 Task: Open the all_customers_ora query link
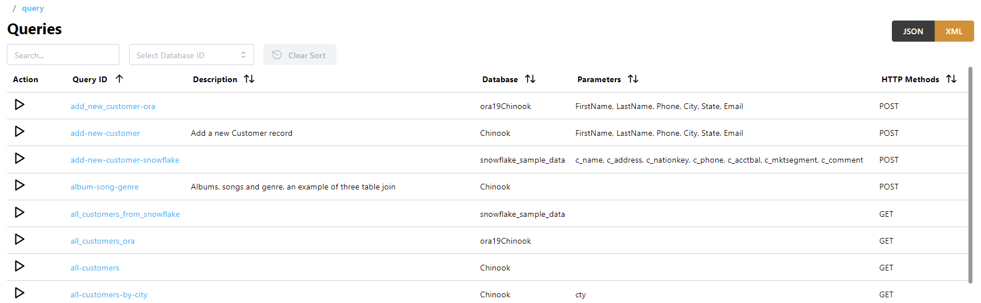(103, 241)
